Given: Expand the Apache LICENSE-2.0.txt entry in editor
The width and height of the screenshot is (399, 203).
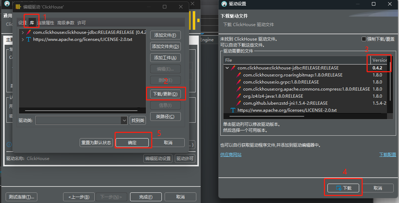Looking at the screenshot, I should (x=23, y=39).
